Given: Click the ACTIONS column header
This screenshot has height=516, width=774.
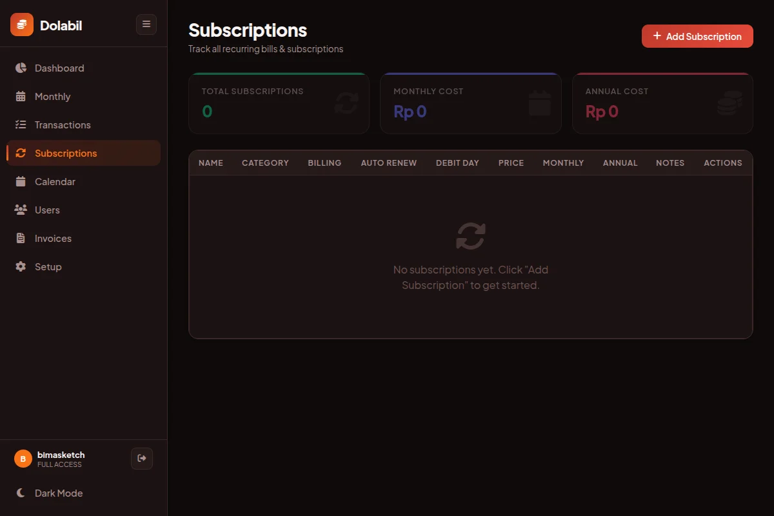Looking at the screenshot, I should [x=723, y=163].
